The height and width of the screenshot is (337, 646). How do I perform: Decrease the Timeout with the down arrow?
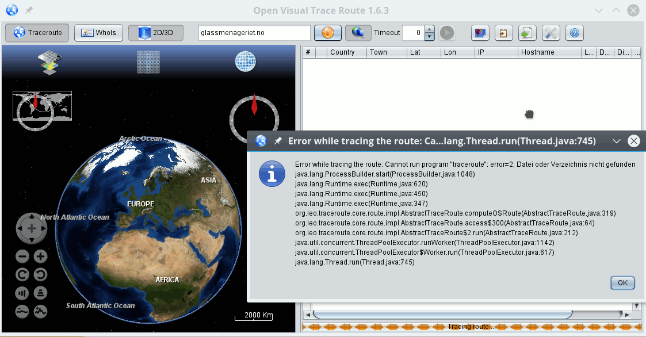(429, 36)
